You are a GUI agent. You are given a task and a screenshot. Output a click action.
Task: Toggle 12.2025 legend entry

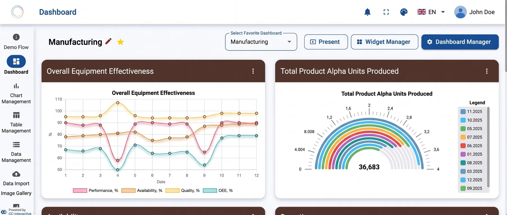[x=471, y=180]
